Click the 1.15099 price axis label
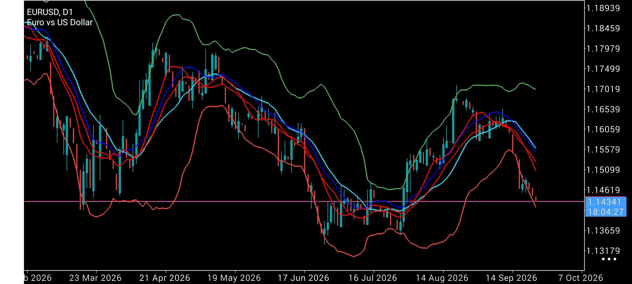The height and width of the screenshot is (284, 632). [x=603, y=170]
